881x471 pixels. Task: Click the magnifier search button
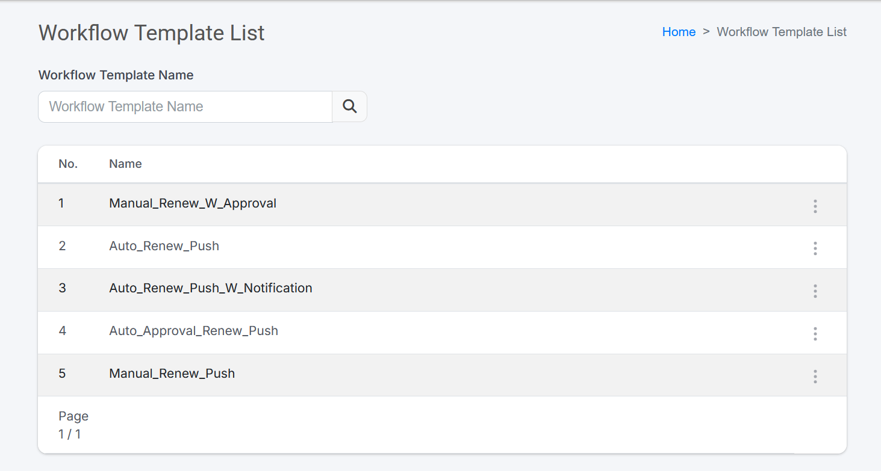349,106
